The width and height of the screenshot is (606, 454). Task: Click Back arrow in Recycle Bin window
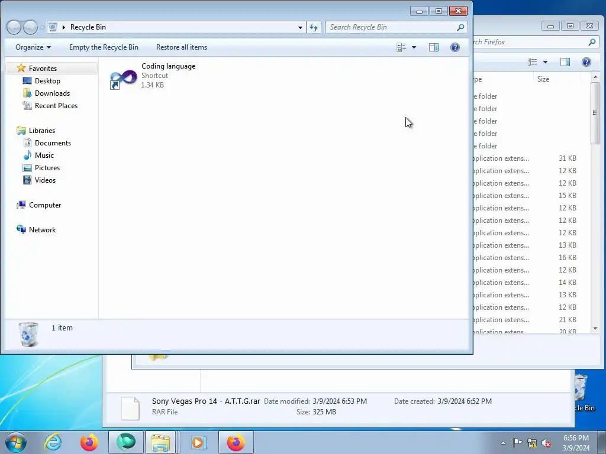pyautogui.click(x=14, y=27)
